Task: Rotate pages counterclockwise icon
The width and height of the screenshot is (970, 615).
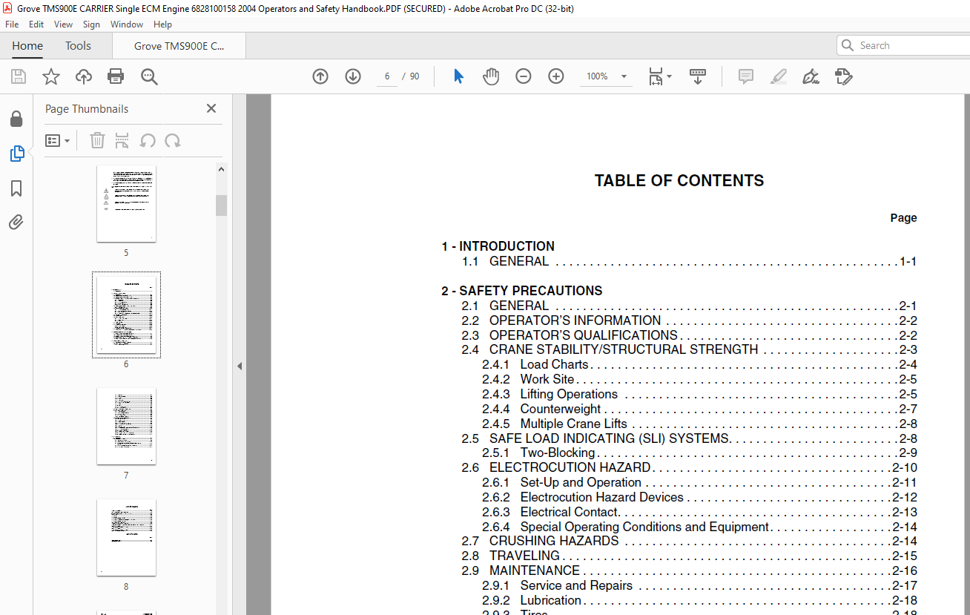Action: click(148, 141)
